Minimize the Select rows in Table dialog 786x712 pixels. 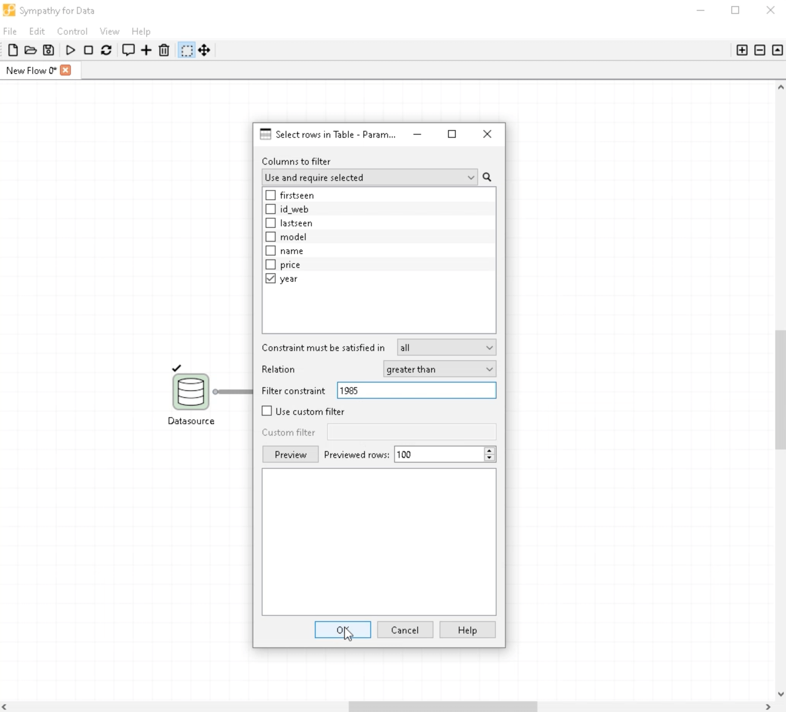click(417, 134)
